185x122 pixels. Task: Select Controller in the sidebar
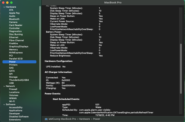point(14,28)
